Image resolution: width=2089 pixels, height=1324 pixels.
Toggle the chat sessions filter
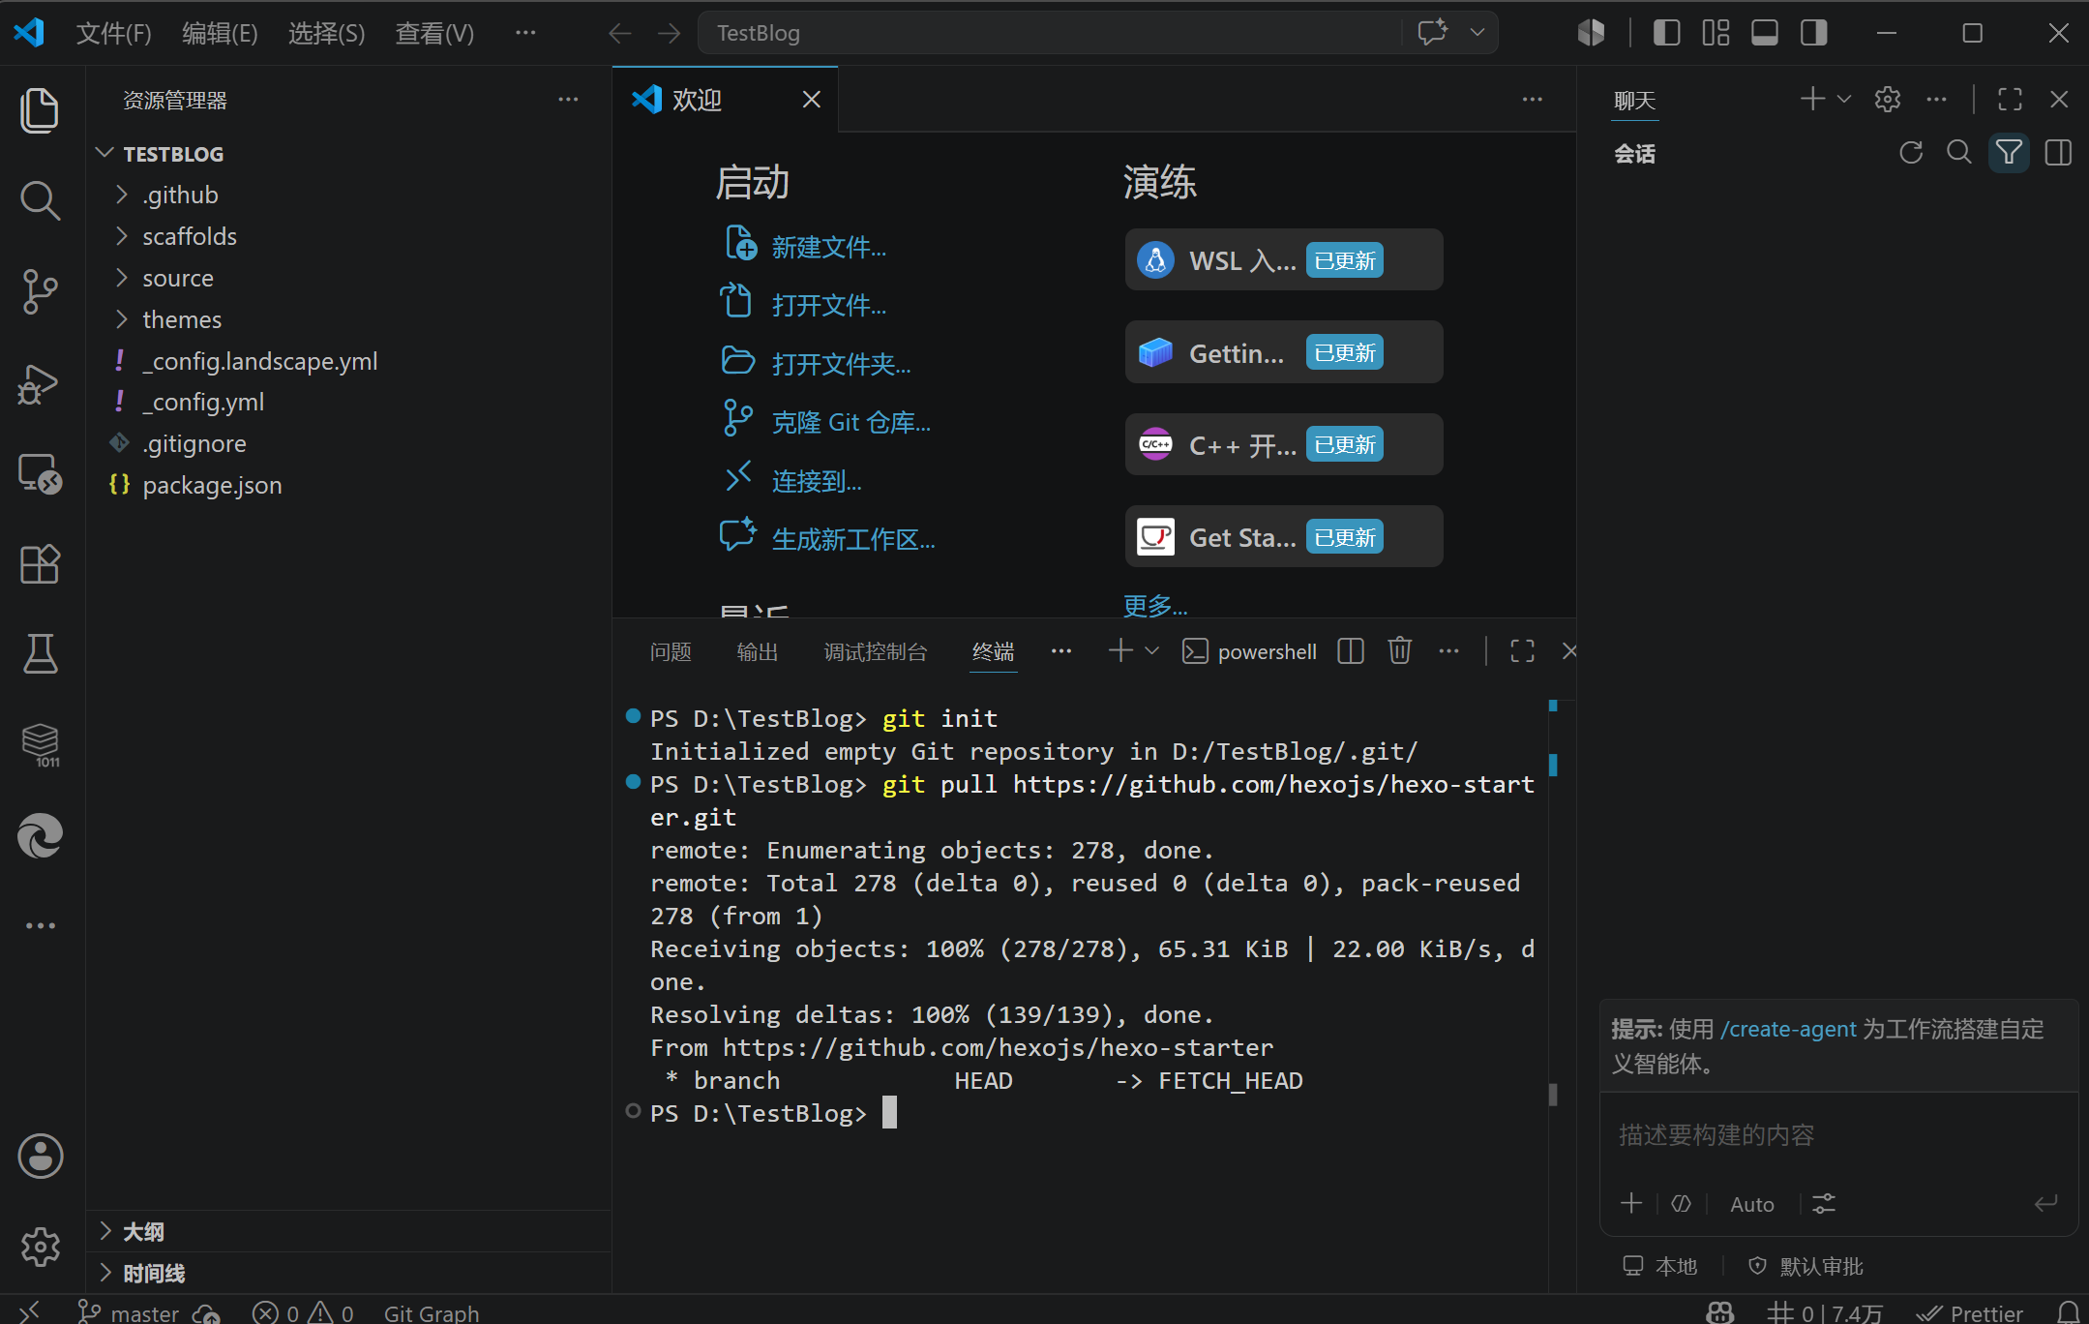click(2009, 152)
